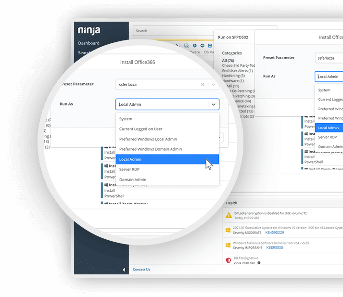
Task: Collapse the Run As dropdown chevron
Action: 213,104
